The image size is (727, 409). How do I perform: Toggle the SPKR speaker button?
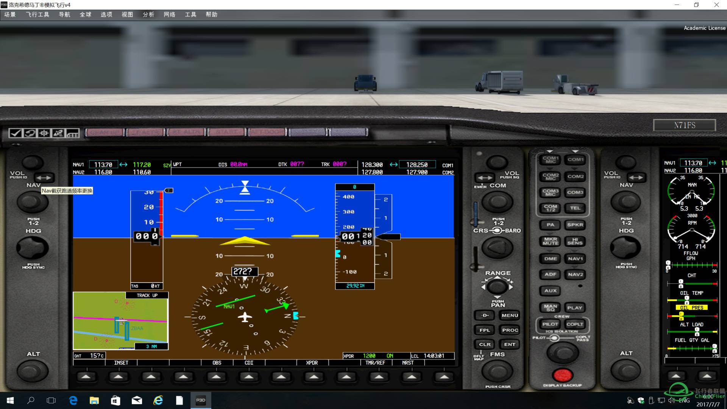pos(575,225)
